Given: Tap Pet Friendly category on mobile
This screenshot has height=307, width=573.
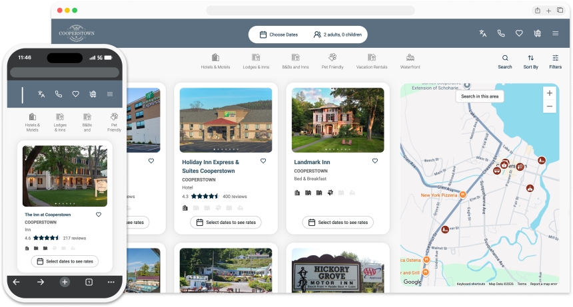Looking at the screenshot, I should 114,122.
